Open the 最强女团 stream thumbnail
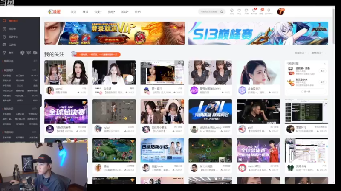The height and width of the screenshot is (191, 341). 210,73
